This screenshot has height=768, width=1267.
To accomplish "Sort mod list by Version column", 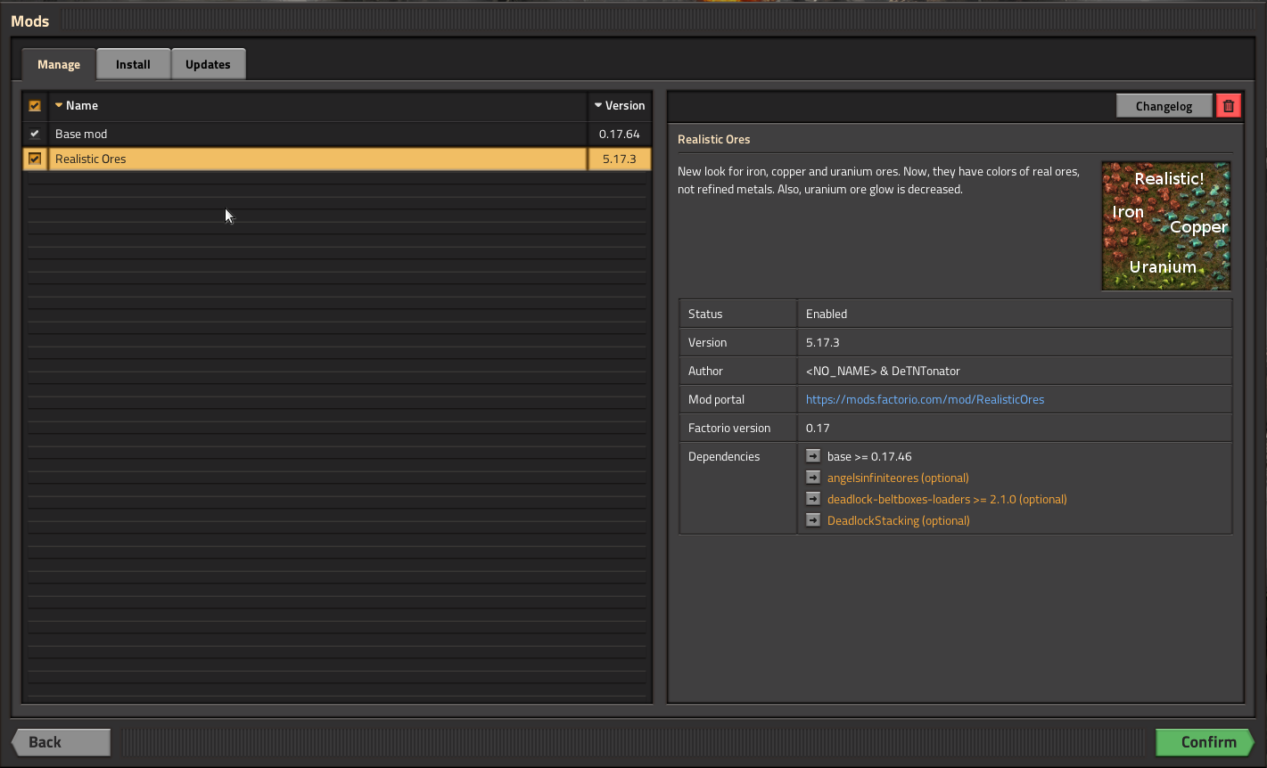I will (x=620, y=105).
